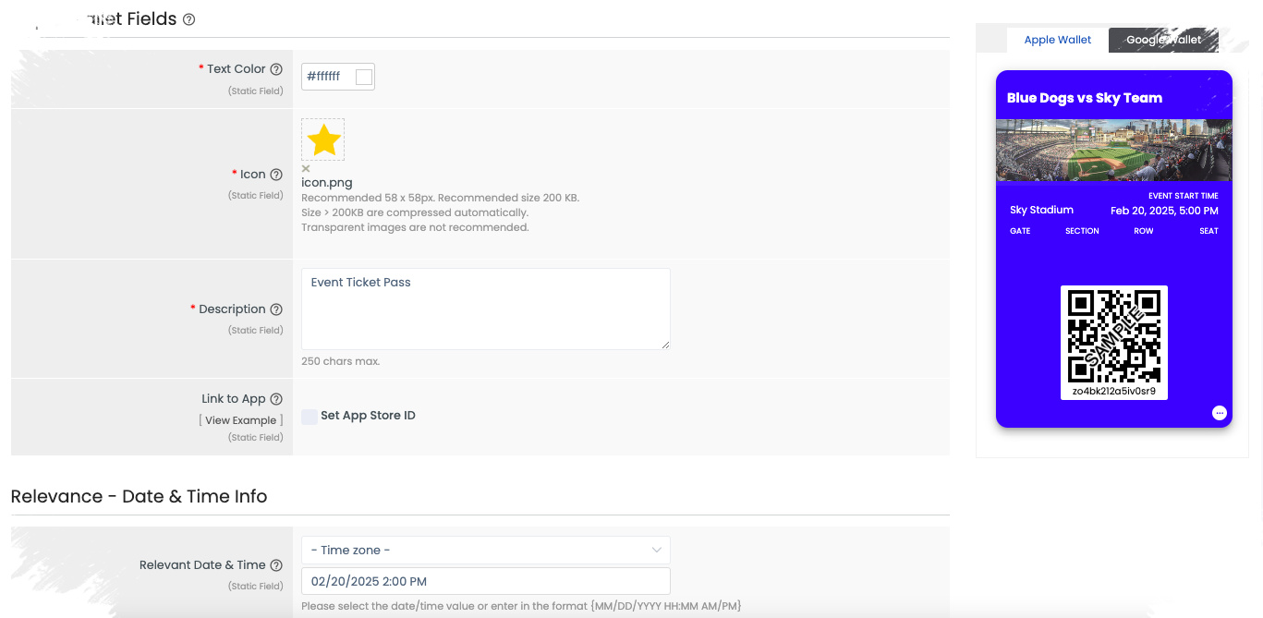
Task: Open the View Example link
Action: point(240,420)
